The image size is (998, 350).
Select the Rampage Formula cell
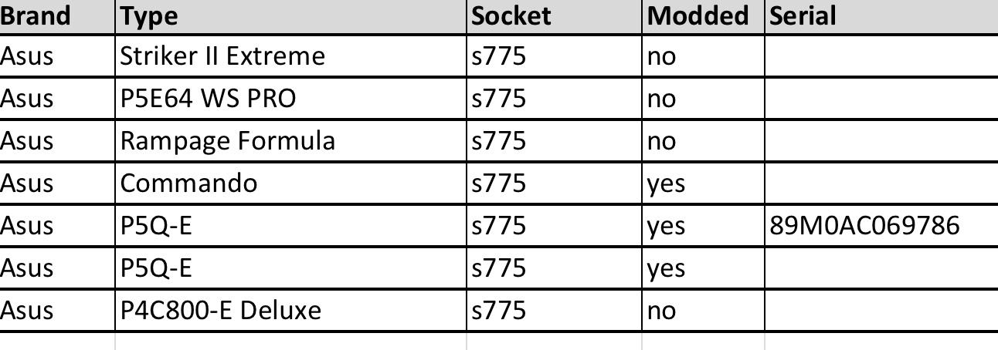click(x=291, y=140)
